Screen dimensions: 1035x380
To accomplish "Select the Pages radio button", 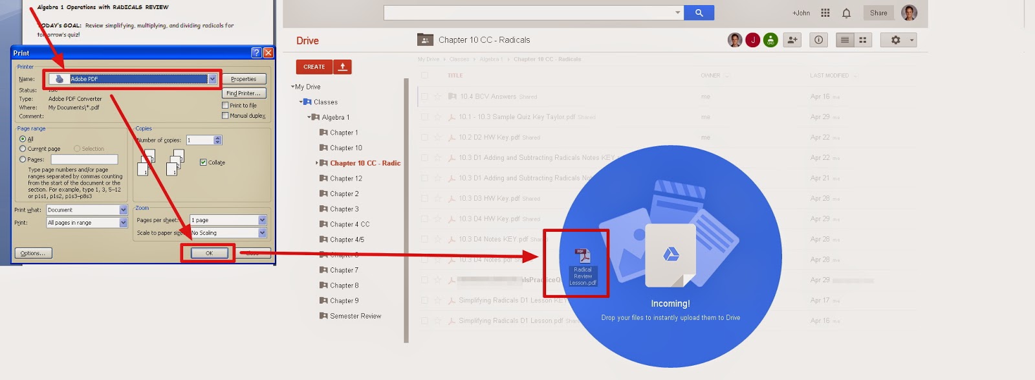I will point(23,159).
